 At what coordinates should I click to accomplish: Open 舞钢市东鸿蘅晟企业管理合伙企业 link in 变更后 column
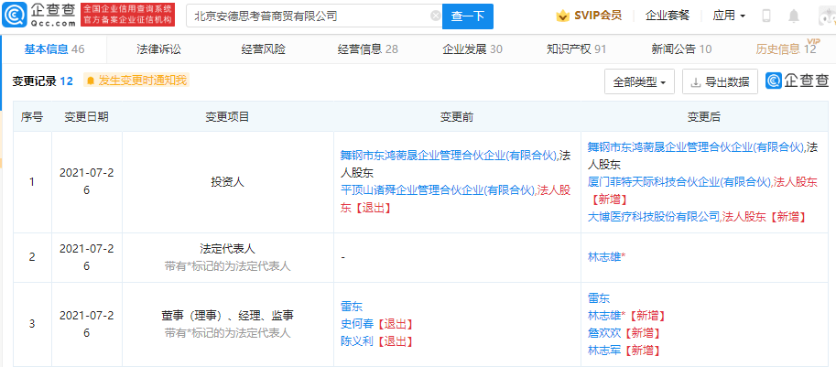[696, 146]
